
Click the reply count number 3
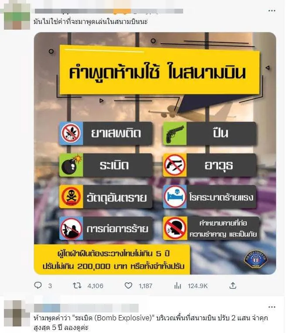pos(50,286)
